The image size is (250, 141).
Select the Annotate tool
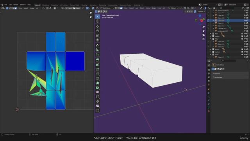[98, 45]
